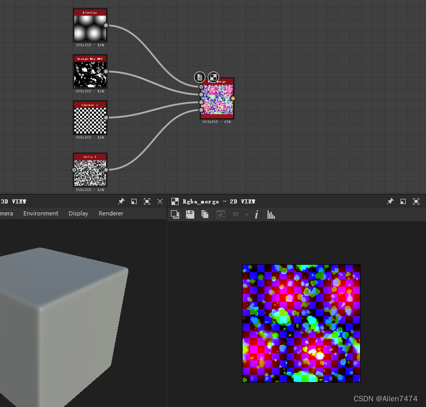Copy image to clipboard in 2D VIEW toolbar
This screenshot has width=426, height=407.
click(205, 214)
